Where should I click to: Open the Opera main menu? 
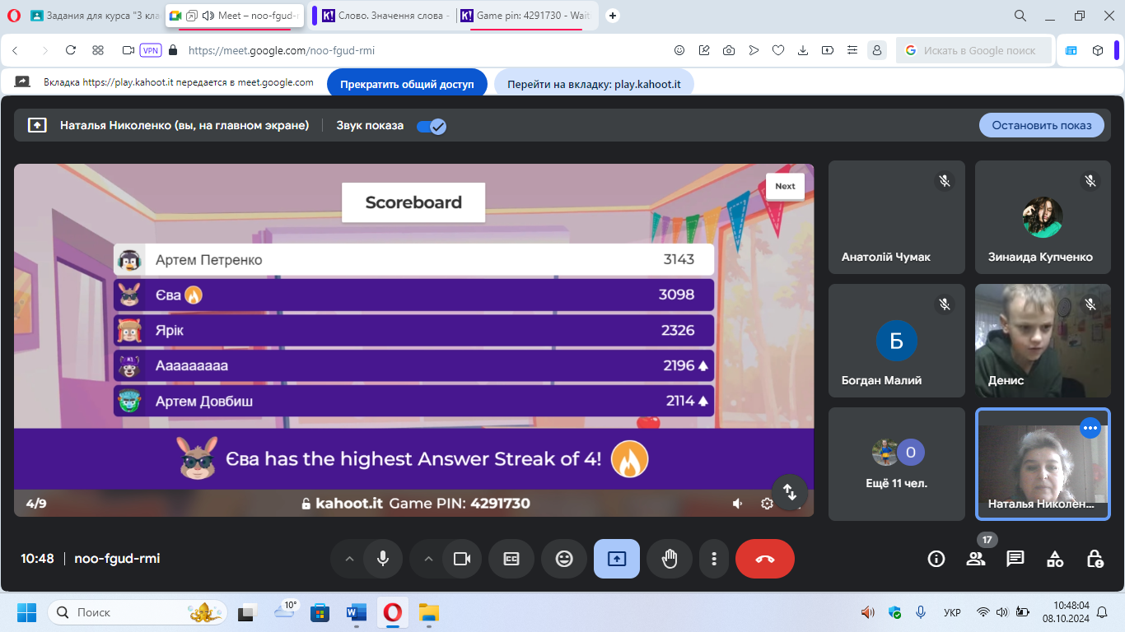(13, 16)
